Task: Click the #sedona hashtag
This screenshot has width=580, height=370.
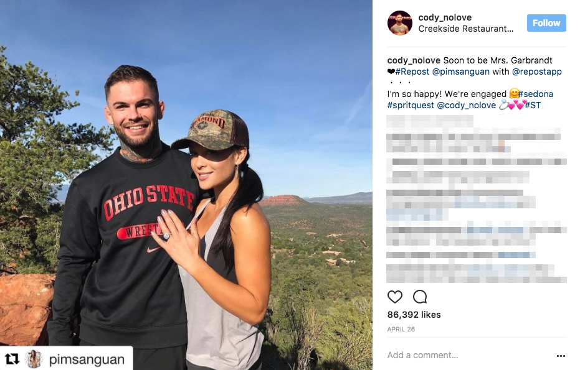Action: (x=536, y=94)
